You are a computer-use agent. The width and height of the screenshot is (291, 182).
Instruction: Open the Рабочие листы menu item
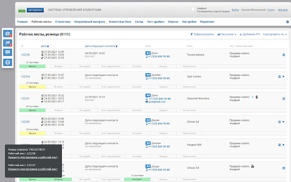point(41,22)
